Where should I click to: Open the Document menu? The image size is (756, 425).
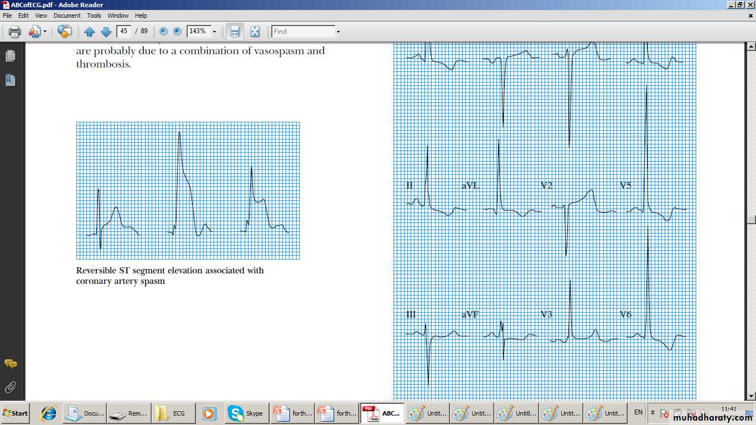point(67,15)
